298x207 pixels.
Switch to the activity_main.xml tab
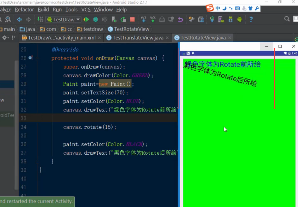pyautogui.click(x=61, y=38)
